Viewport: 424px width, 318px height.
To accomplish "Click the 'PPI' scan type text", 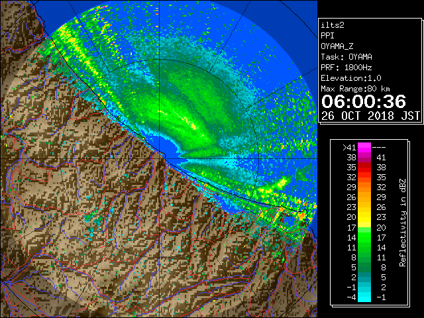I will coord(327,36).
